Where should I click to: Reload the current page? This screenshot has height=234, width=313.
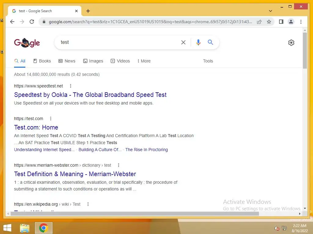(x=32, y=22)
